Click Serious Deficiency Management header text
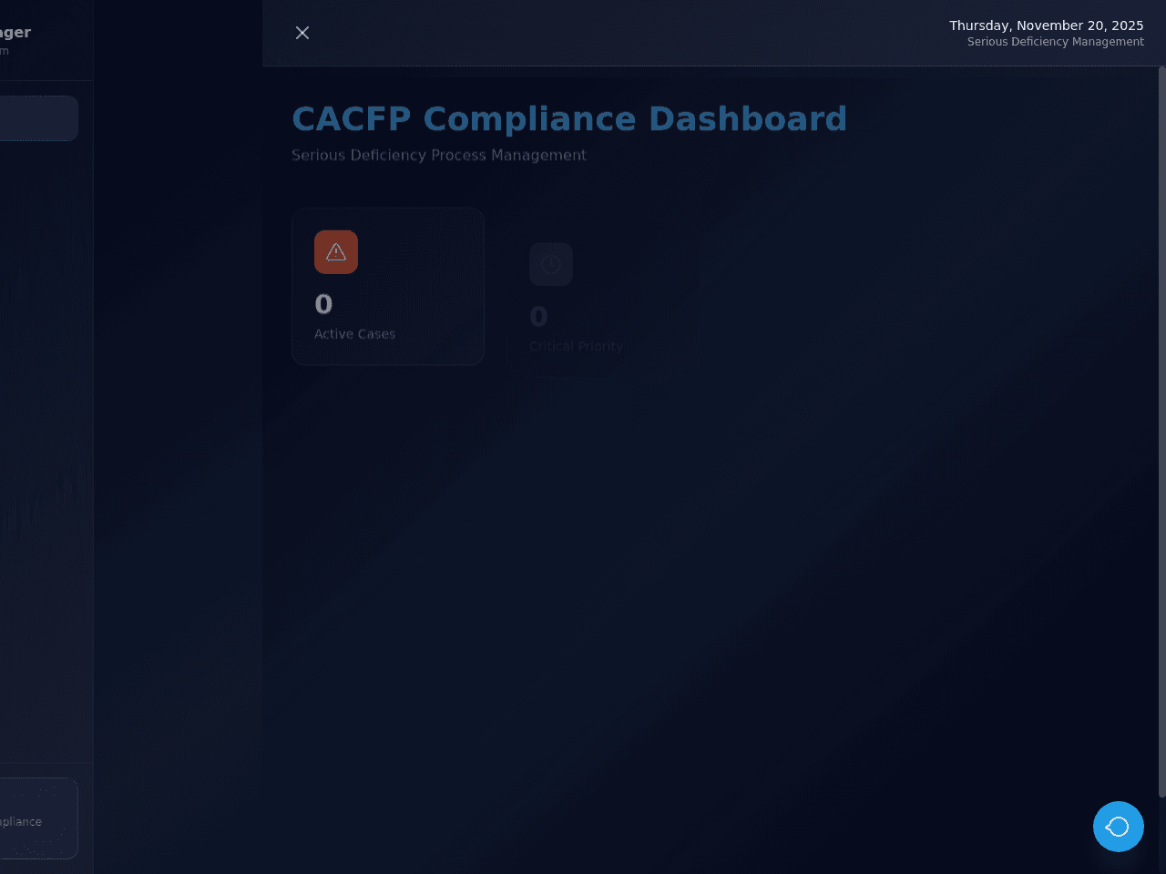This screenshot has width=1166, height=874. point(1056,42)
